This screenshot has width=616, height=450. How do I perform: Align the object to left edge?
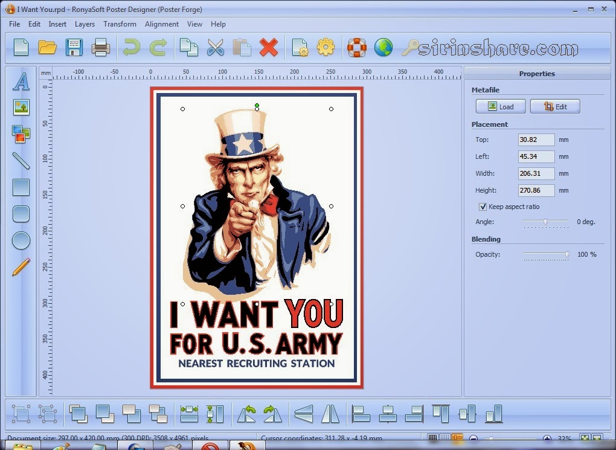(361, 414)
